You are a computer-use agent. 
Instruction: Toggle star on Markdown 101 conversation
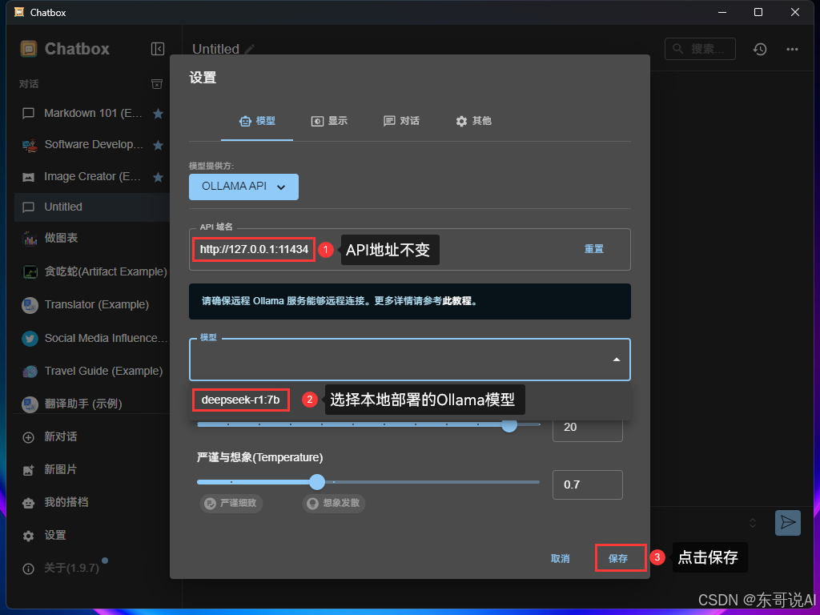[158, 114]
